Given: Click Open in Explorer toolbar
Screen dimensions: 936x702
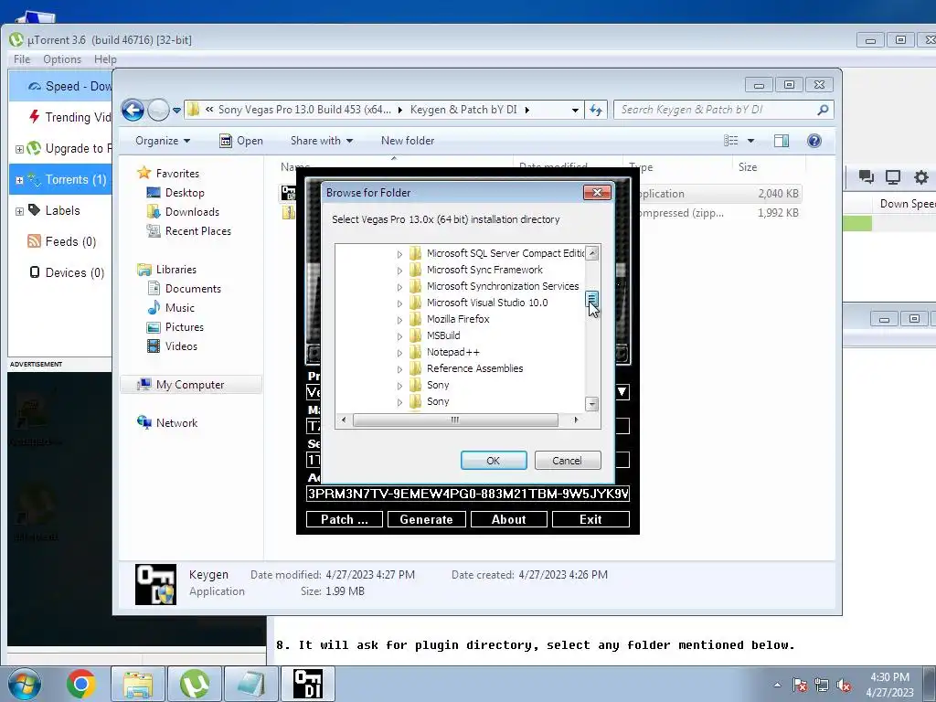Looking at the screenshot, I should coord(241,141).
